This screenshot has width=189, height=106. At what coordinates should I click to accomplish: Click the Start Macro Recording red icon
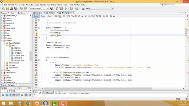pos(104,16)
